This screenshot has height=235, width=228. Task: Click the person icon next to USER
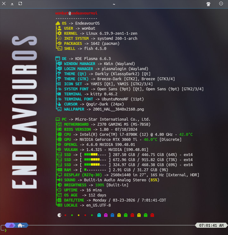coord(59,28)
